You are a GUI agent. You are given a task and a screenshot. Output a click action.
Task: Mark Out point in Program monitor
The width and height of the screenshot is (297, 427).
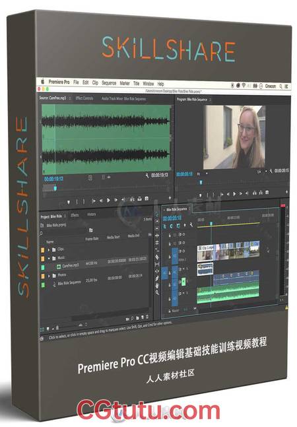coord(214,195)
